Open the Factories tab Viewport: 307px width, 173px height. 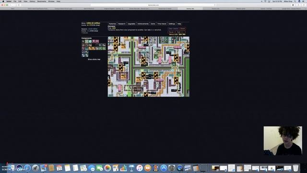[112, 24]
